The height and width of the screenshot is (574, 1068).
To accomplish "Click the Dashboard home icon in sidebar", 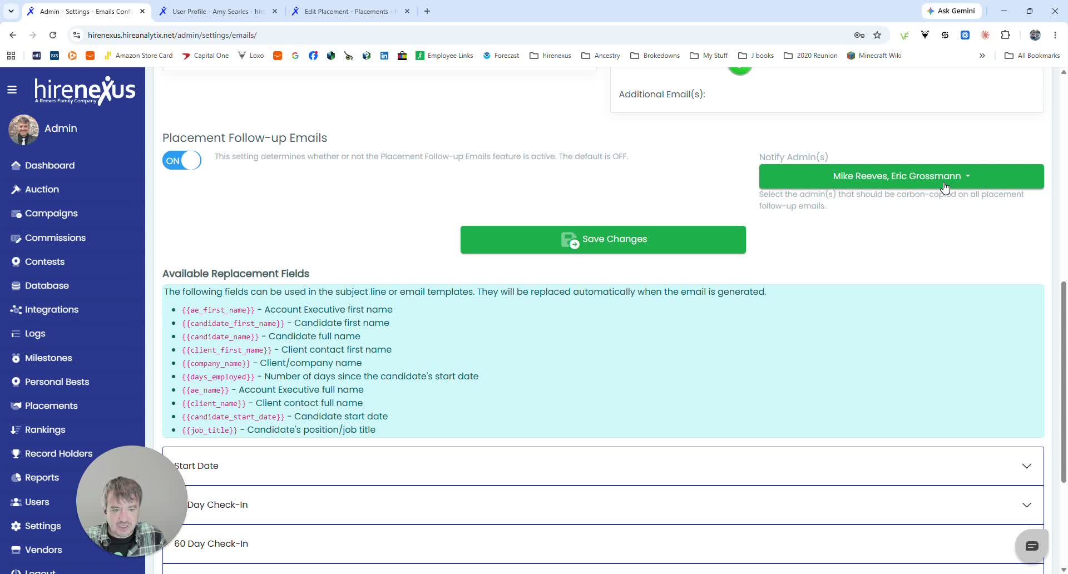I will [16, 165].
